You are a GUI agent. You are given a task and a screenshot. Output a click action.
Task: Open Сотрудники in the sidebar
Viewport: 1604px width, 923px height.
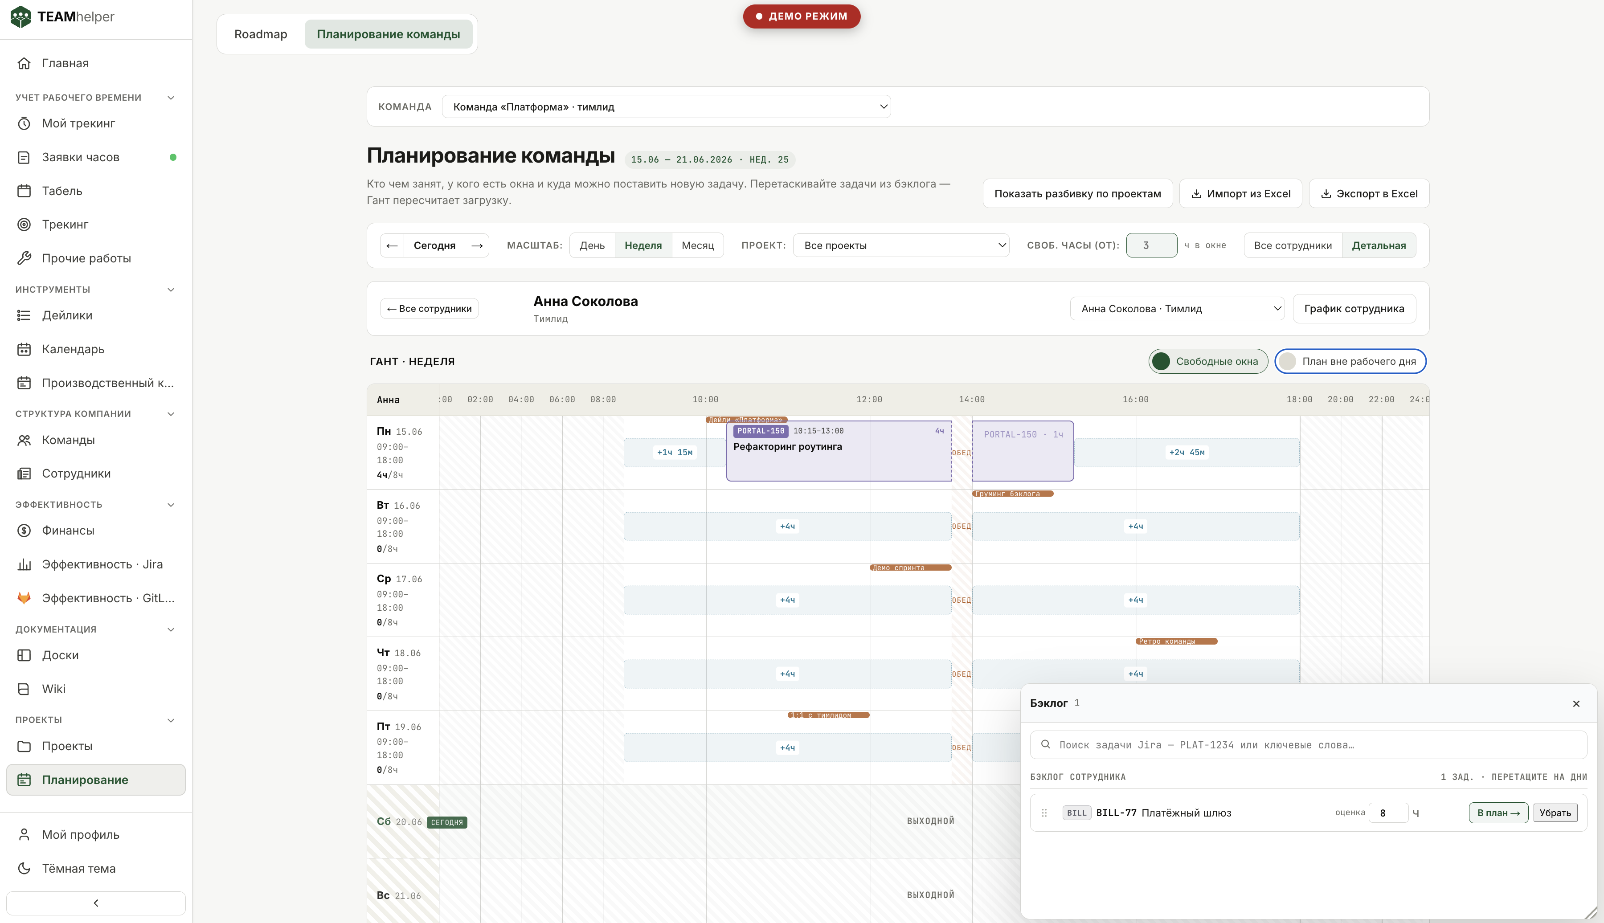click(96, 474)
